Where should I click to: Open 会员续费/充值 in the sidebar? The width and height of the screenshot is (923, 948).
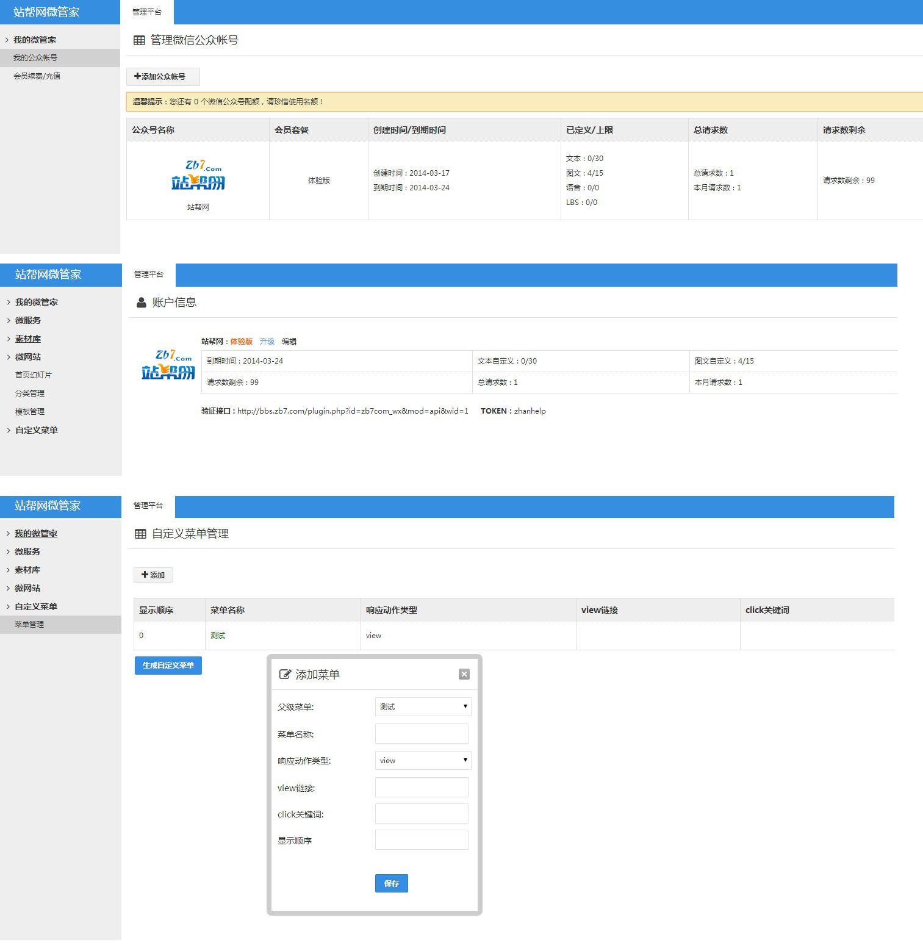coord(37,76)
